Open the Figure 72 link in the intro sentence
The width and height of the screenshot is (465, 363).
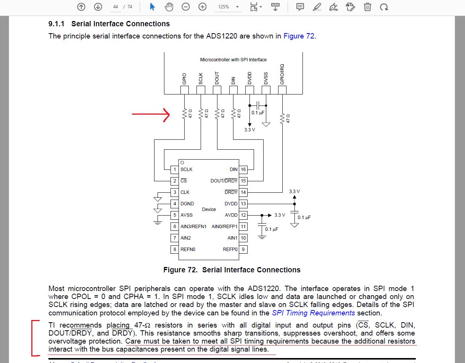299,36
